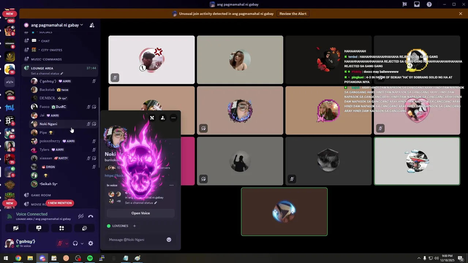Select voice member Tylers
The width and height of the screenshot is (468, 263).
(x=44, y=150)
